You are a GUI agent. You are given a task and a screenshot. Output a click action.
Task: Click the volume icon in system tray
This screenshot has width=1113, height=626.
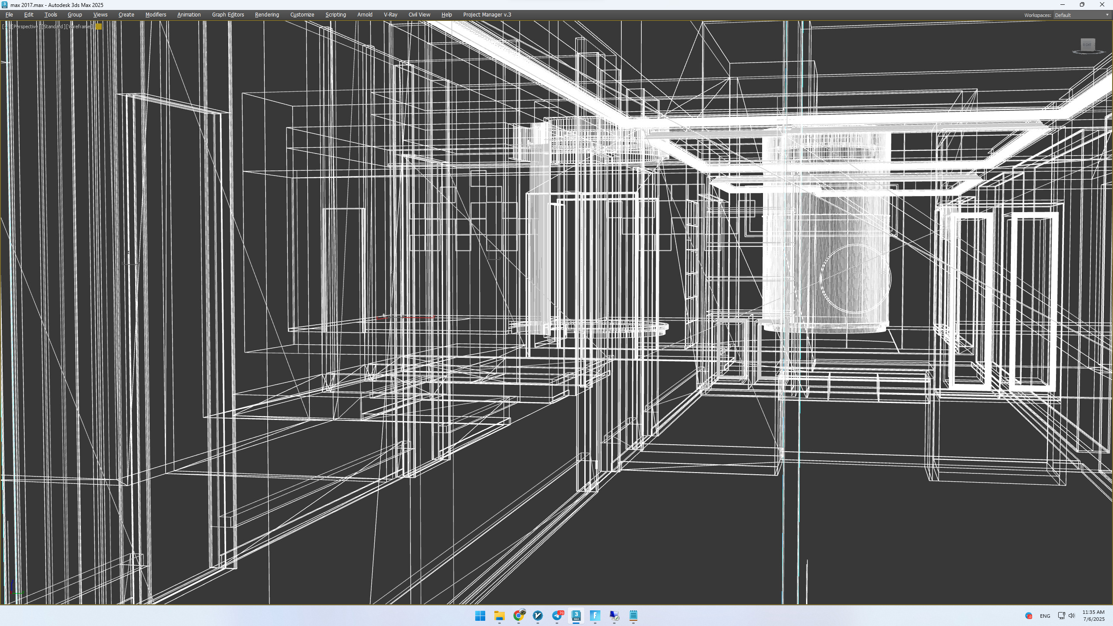click(x=1072, y=616)
